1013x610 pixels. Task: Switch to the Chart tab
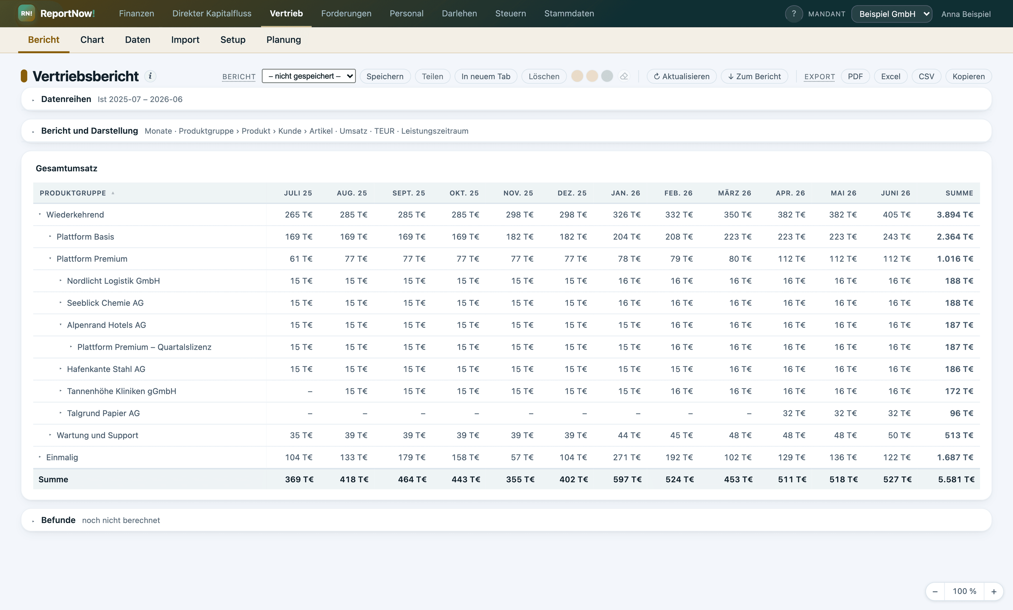pos(92,40)
